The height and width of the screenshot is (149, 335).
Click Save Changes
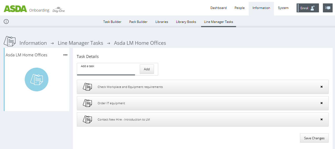314,138
